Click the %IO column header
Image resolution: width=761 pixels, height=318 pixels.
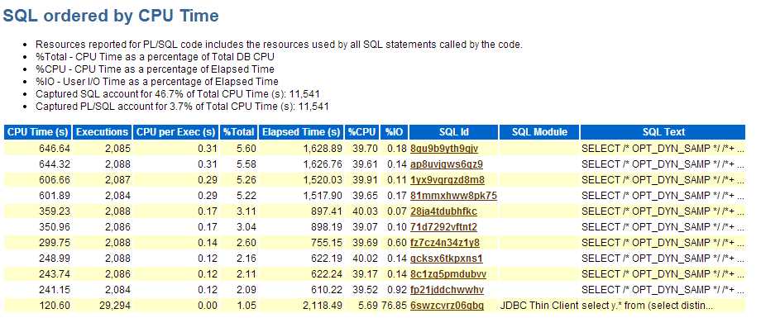394,132
